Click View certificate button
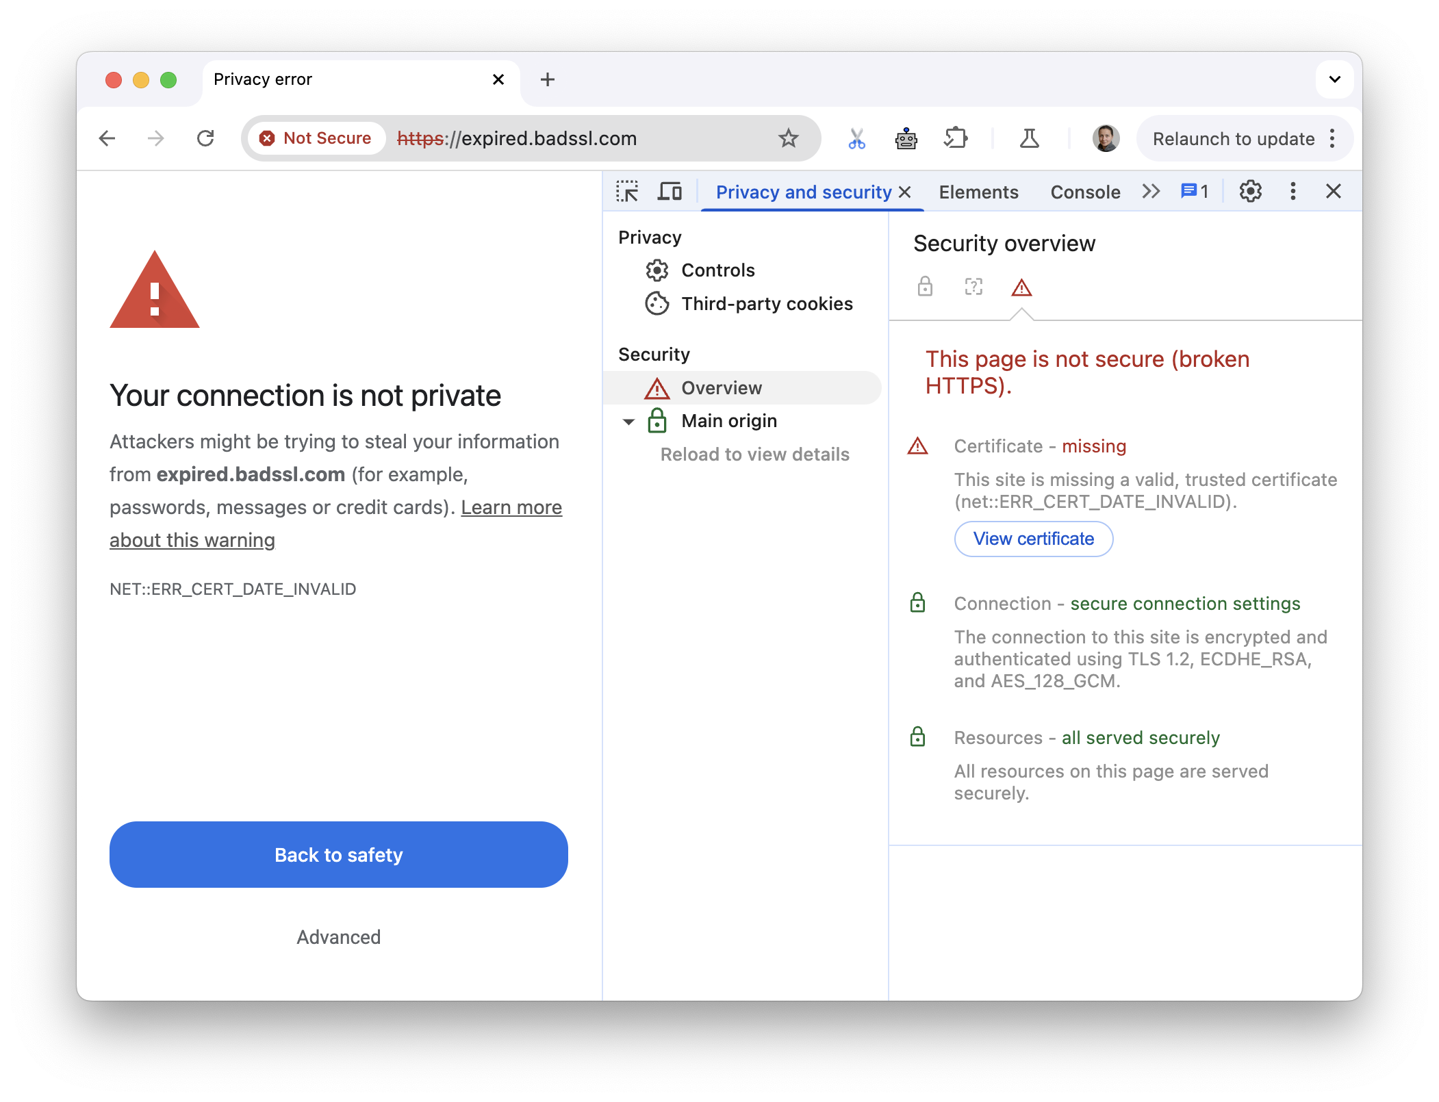The width and height of the screenshot is (1439, 1102). coord(1034,538)
